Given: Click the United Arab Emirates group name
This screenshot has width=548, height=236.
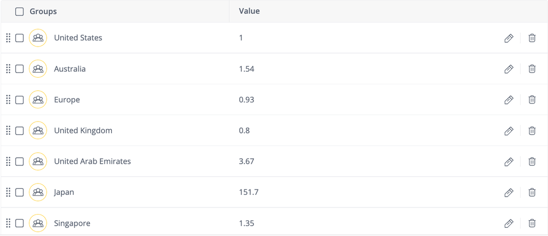Looking at the screenshot, I should click(x=92, y=162).
